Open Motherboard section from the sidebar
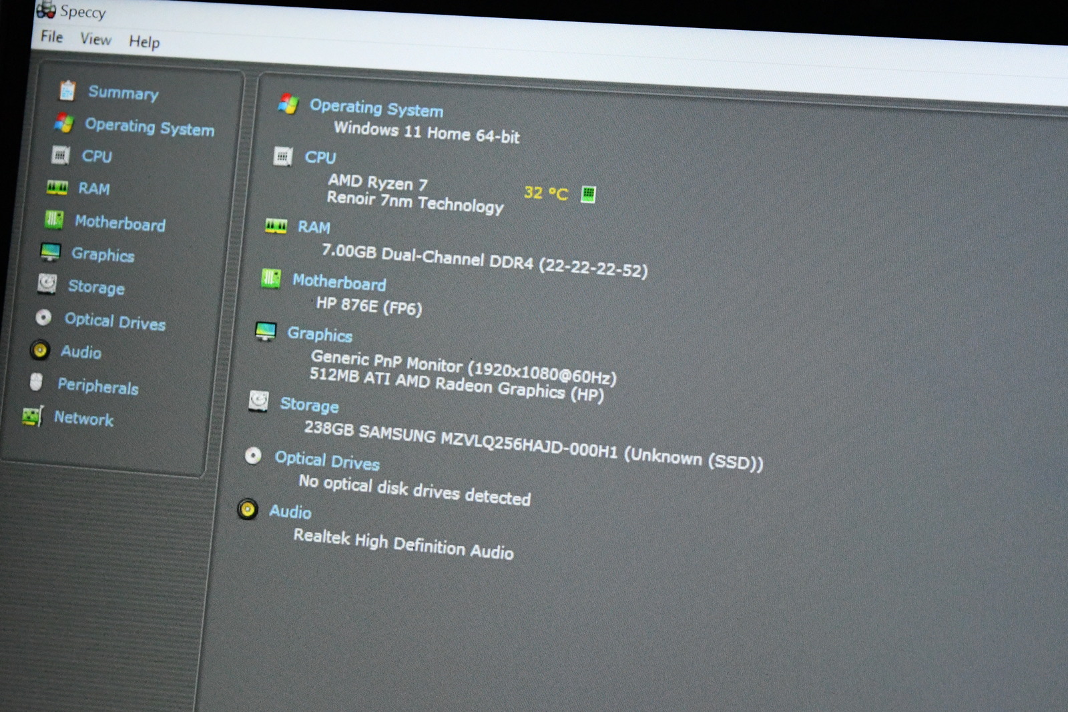This screenshot has width=1068, height=712. click(x=120, y=223)
